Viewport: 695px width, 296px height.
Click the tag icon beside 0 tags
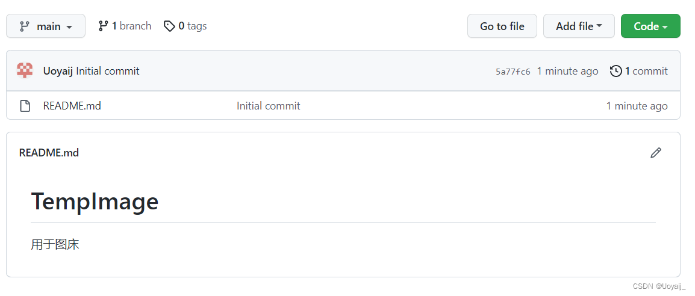point(169,26)
